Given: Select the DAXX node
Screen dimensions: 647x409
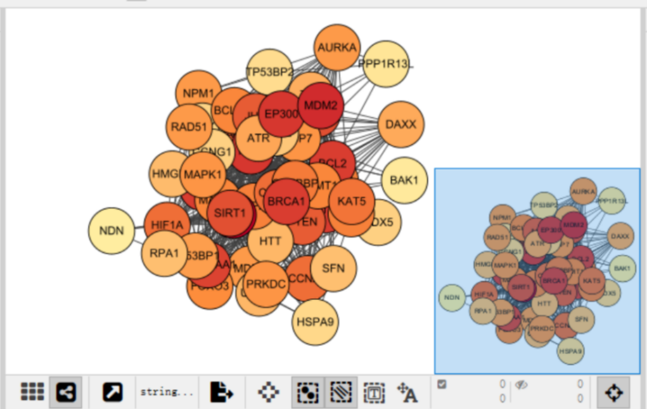Looking at the screenshot, I should [x=401, y=125].
